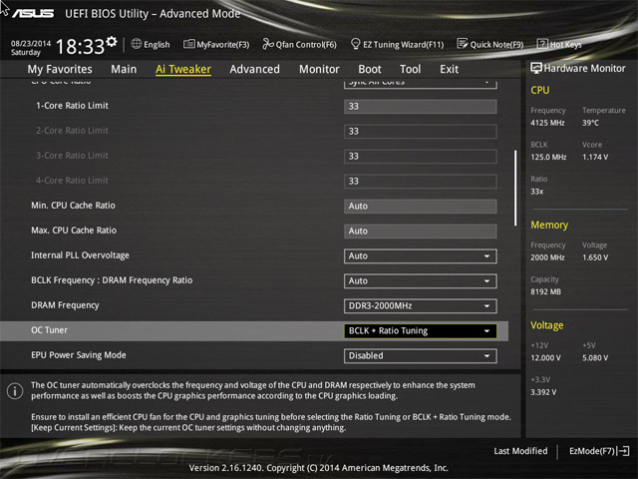This screenshot has height=479, width=638.
Task: Click the Min. CPU Cache Ratio field
Action: 421,207
